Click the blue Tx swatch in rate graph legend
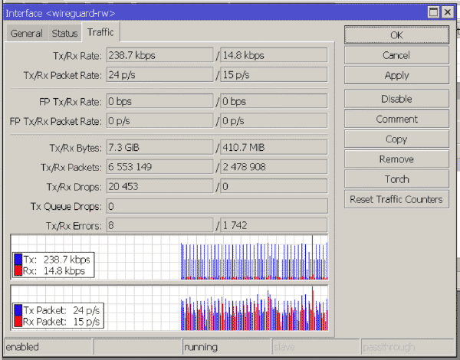This screenshot has height=360, width=460. 18,260
